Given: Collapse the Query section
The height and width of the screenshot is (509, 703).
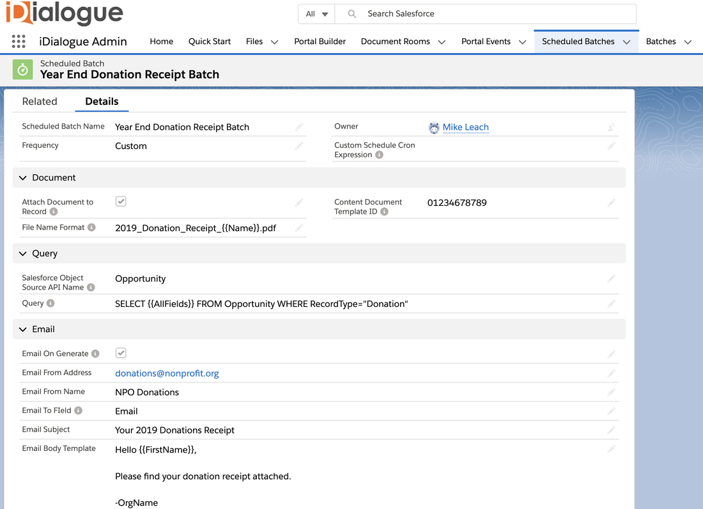Looking at the screenshot, I should (23, 254).
